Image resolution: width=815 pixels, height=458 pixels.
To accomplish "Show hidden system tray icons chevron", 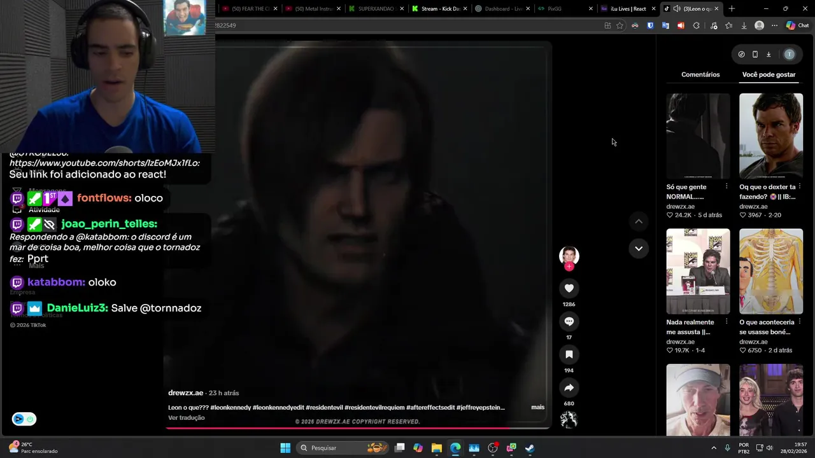I will coord(714,448).
